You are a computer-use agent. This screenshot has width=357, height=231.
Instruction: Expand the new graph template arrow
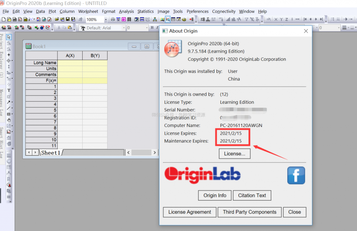pos(34,19)
